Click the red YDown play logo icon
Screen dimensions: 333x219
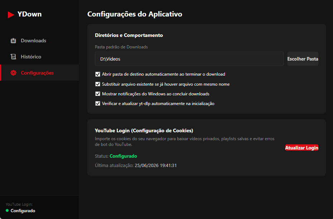coord(11,15)
